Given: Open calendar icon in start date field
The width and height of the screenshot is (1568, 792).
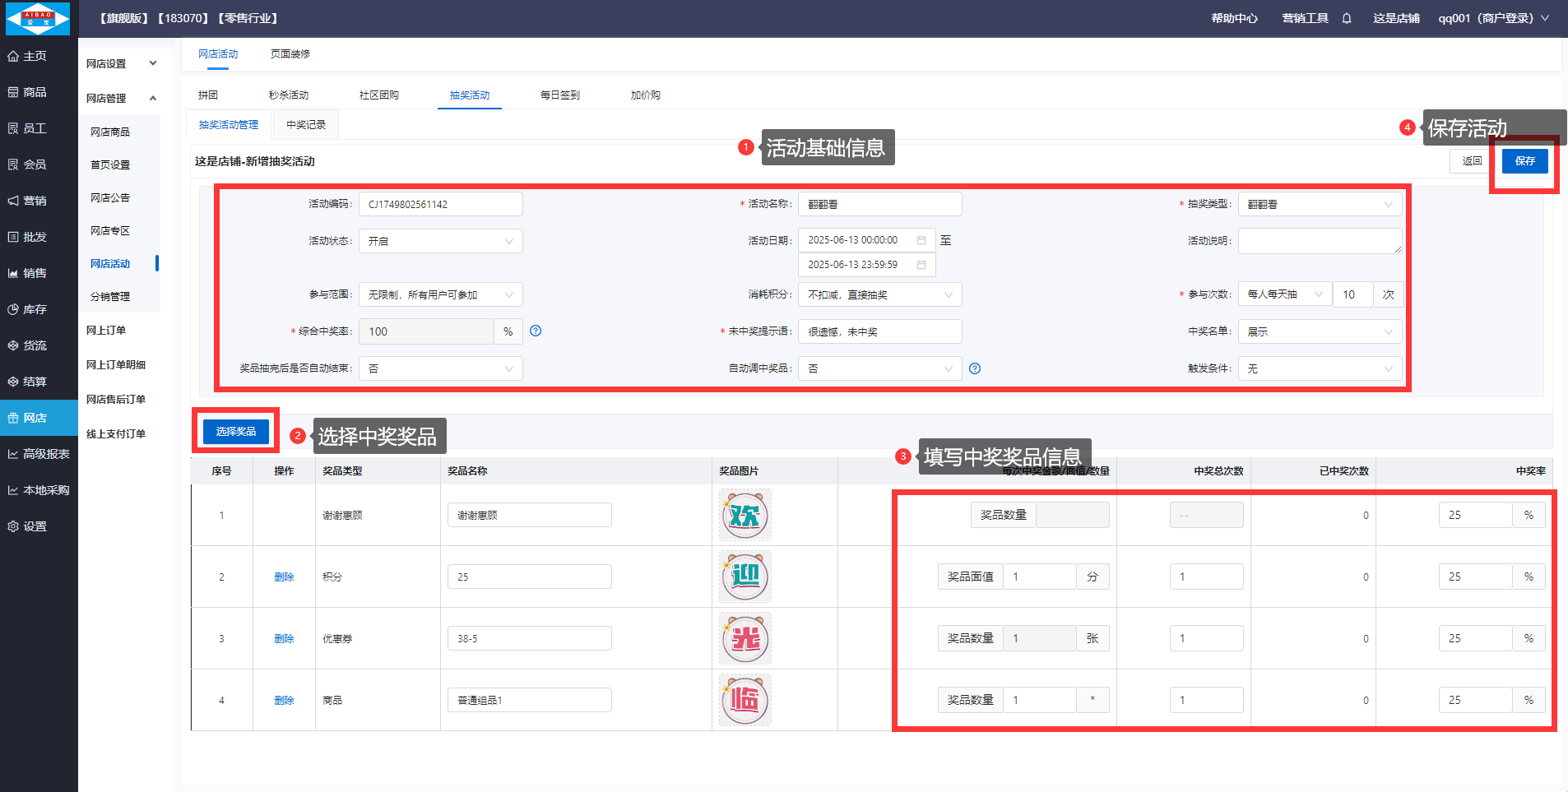Looking at the screenshot, I should [x=921, y=240].
